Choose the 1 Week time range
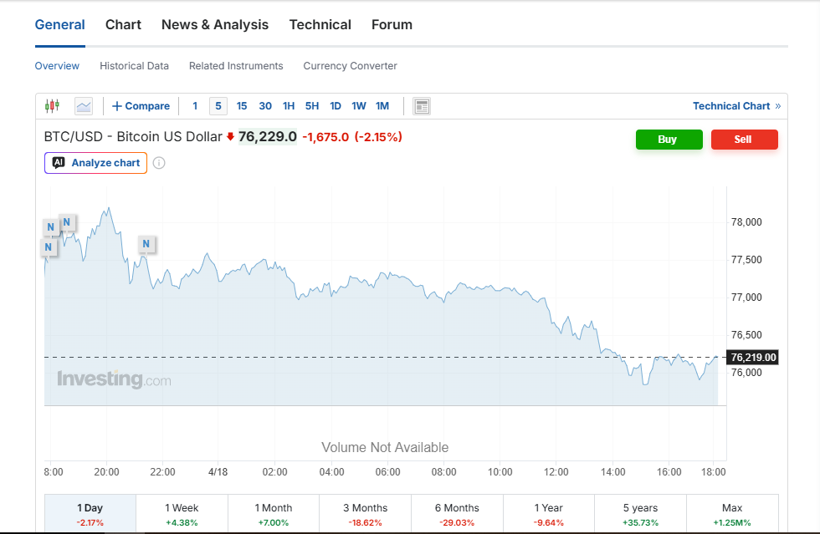 pyautogui.click(x=182, y=514)
